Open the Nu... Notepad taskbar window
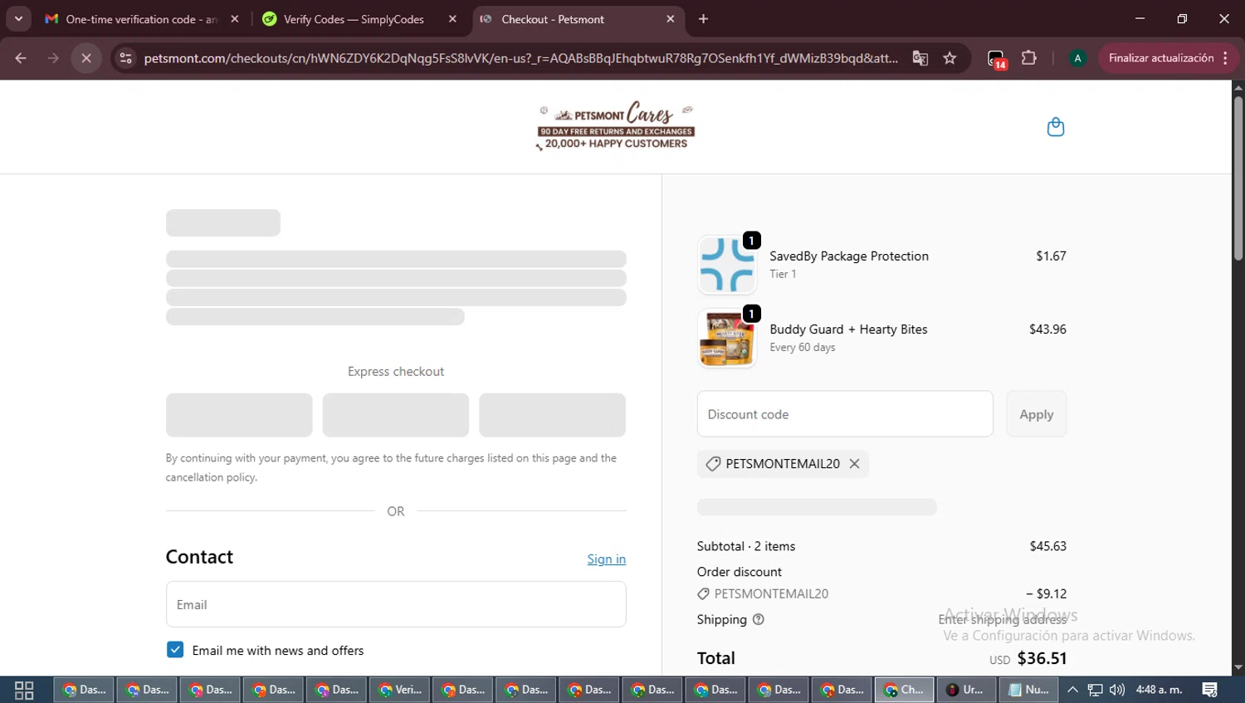 click(1029, 690)
